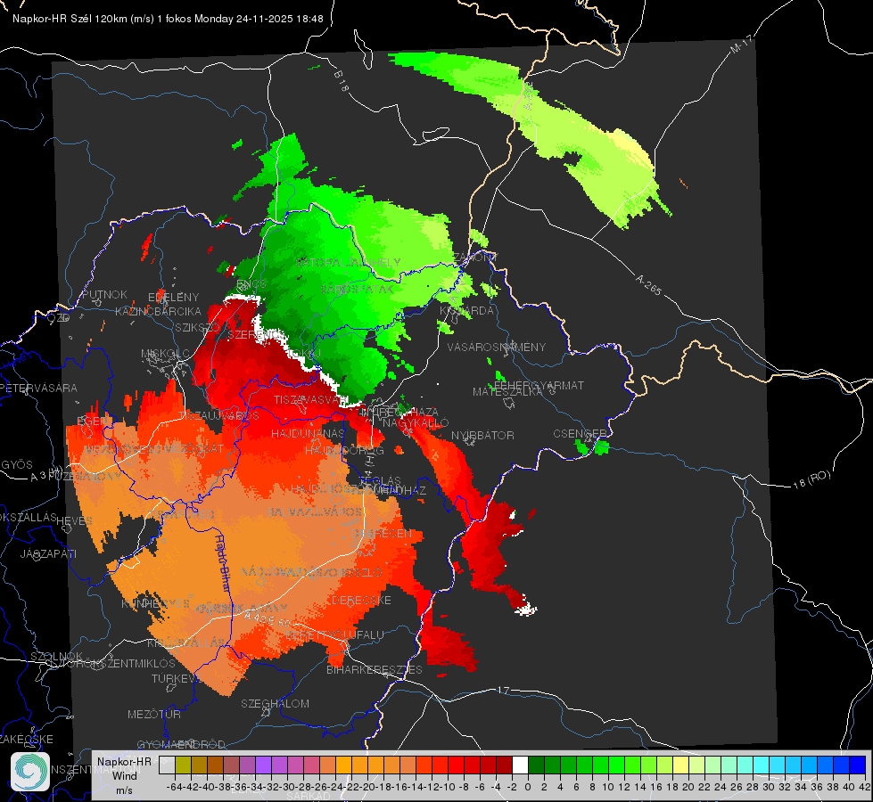Viewport: 873px width, 802px height.
Task: Click the 'B 18' road label
Action: [341, 81]
